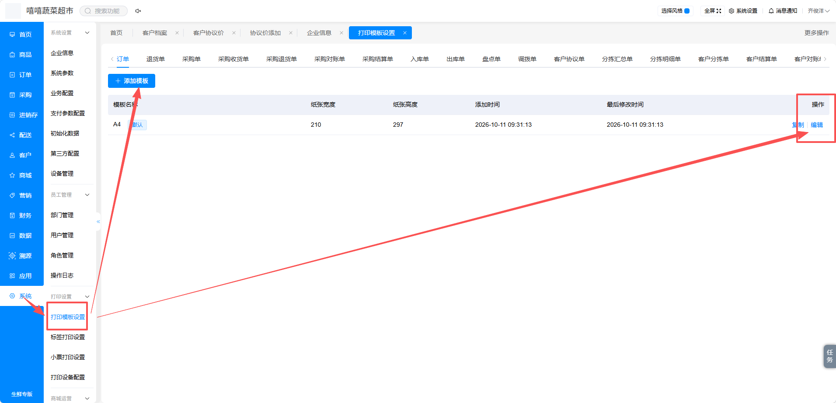Open the 溯源 sidebar module
The image size is (836, 403).
[x=21, y=256]
